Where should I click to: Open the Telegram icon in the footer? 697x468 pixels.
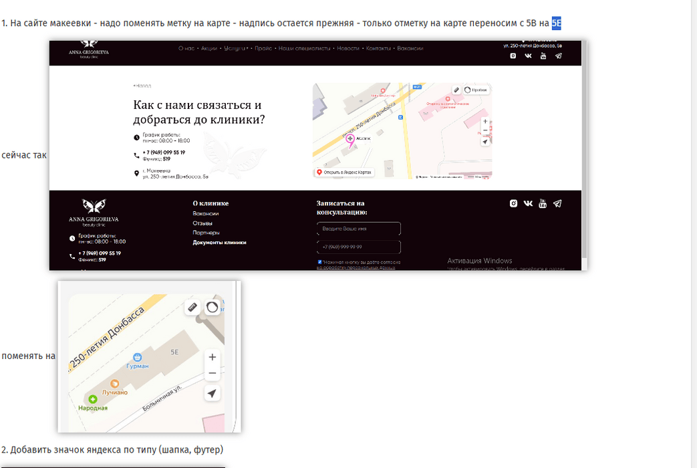[557, 203]
